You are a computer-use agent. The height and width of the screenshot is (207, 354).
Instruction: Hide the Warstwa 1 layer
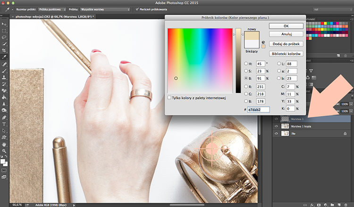tap(276, 119)
